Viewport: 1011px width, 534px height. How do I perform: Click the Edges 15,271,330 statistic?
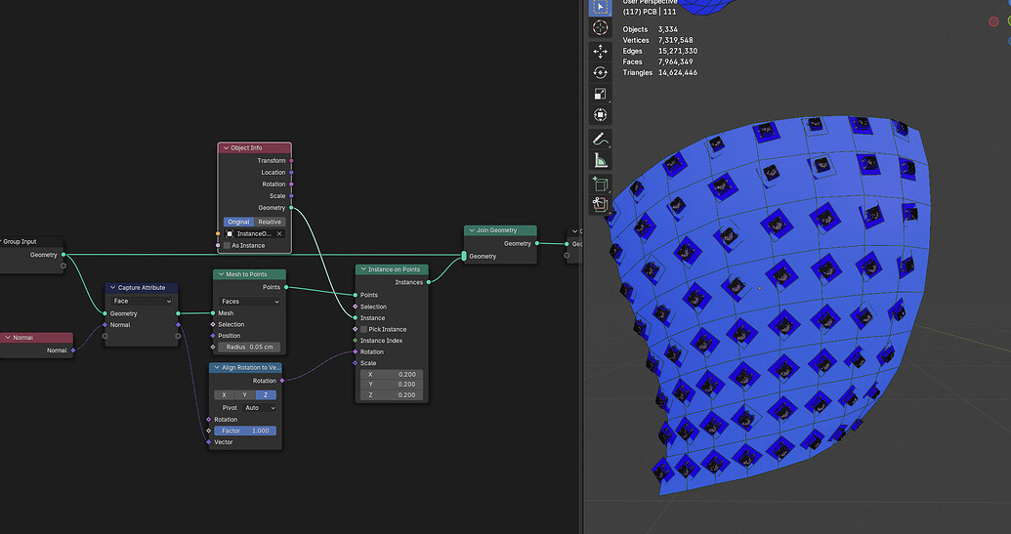[x=659, y=51]
